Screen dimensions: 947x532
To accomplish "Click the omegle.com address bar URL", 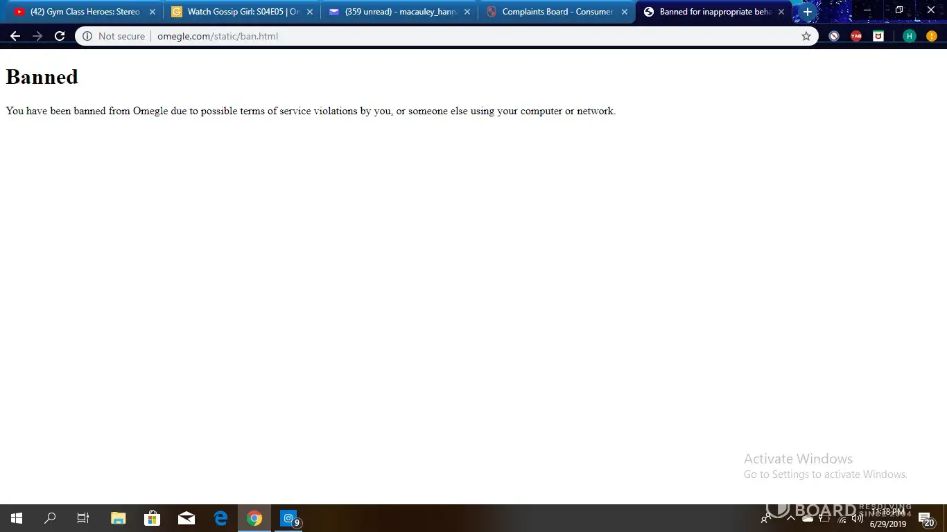I will click(218, 36).
